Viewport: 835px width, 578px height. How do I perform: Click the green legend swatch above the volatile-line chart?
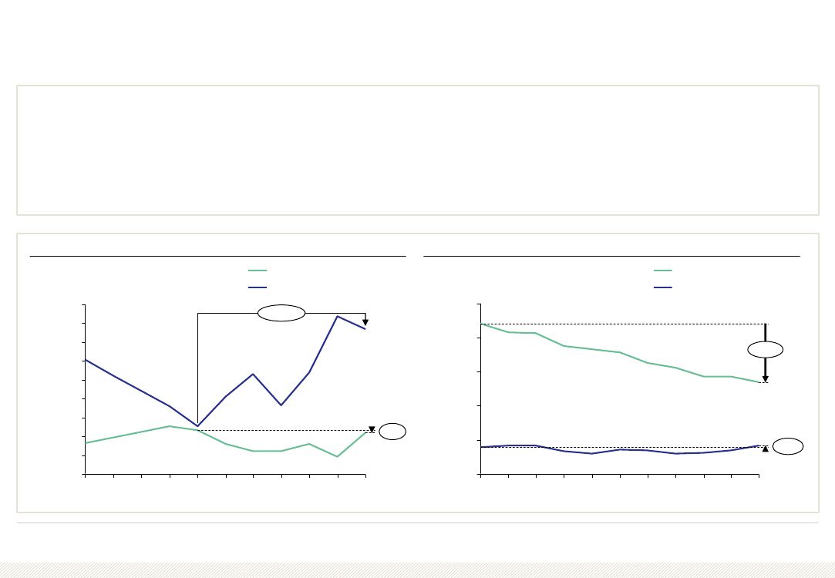[258, 271]
